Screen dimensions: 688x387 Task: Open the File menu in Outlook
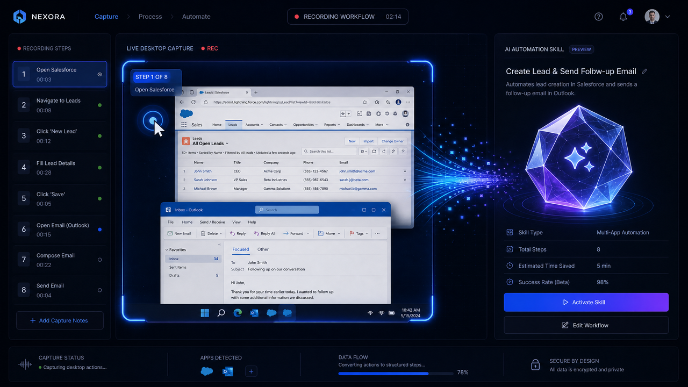click(x=170, y=222)
